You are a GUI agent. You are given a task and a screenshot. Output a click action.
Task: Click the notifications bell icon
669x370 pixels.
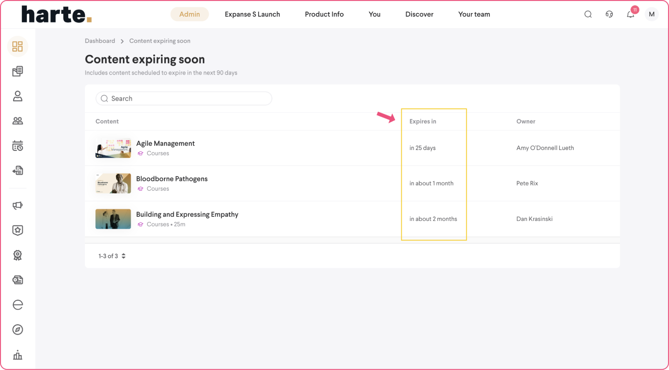point(630,14)
